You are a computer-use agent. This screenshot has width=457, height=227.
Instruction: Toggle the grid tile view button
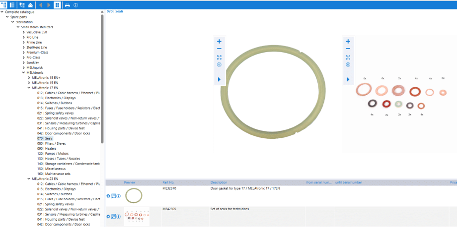pyautogui.click(x=57, y=5)
